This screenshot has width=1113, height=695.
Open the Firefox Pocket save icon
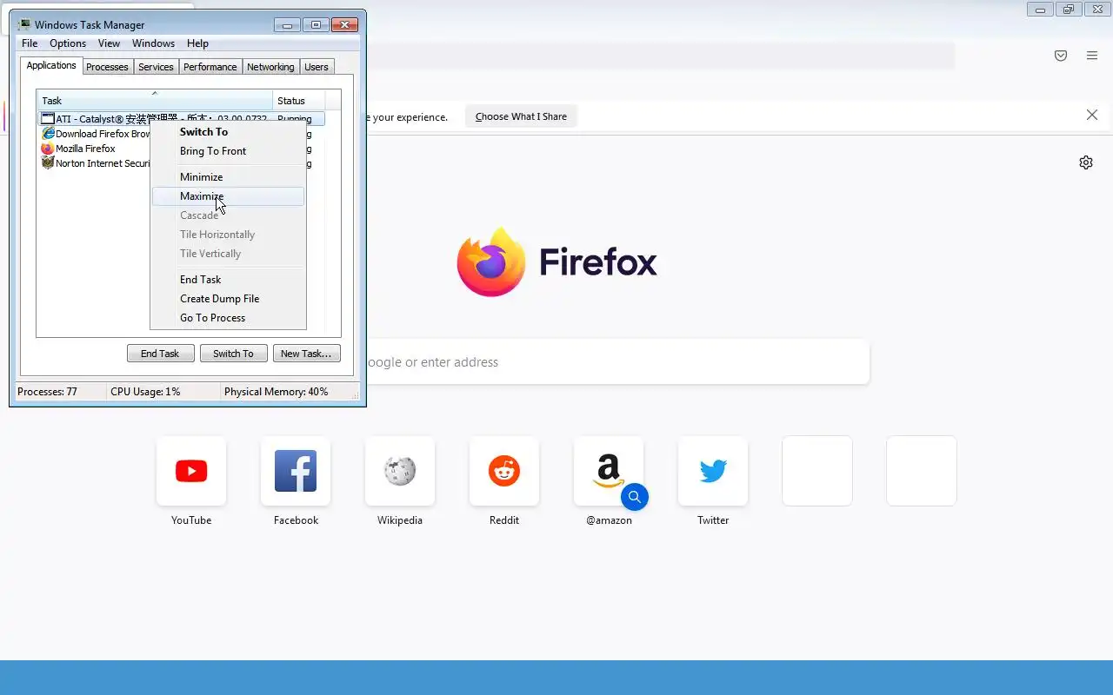tap(1061, 56)
